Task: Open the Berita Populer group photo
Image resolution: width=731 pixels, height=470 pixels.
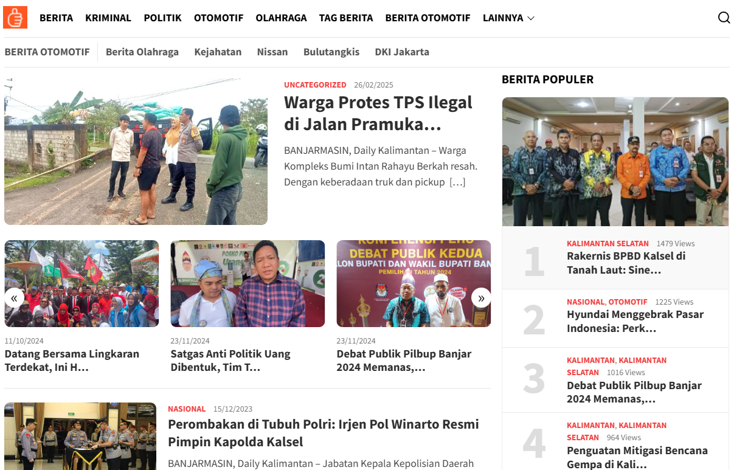Action: (615, 162)
